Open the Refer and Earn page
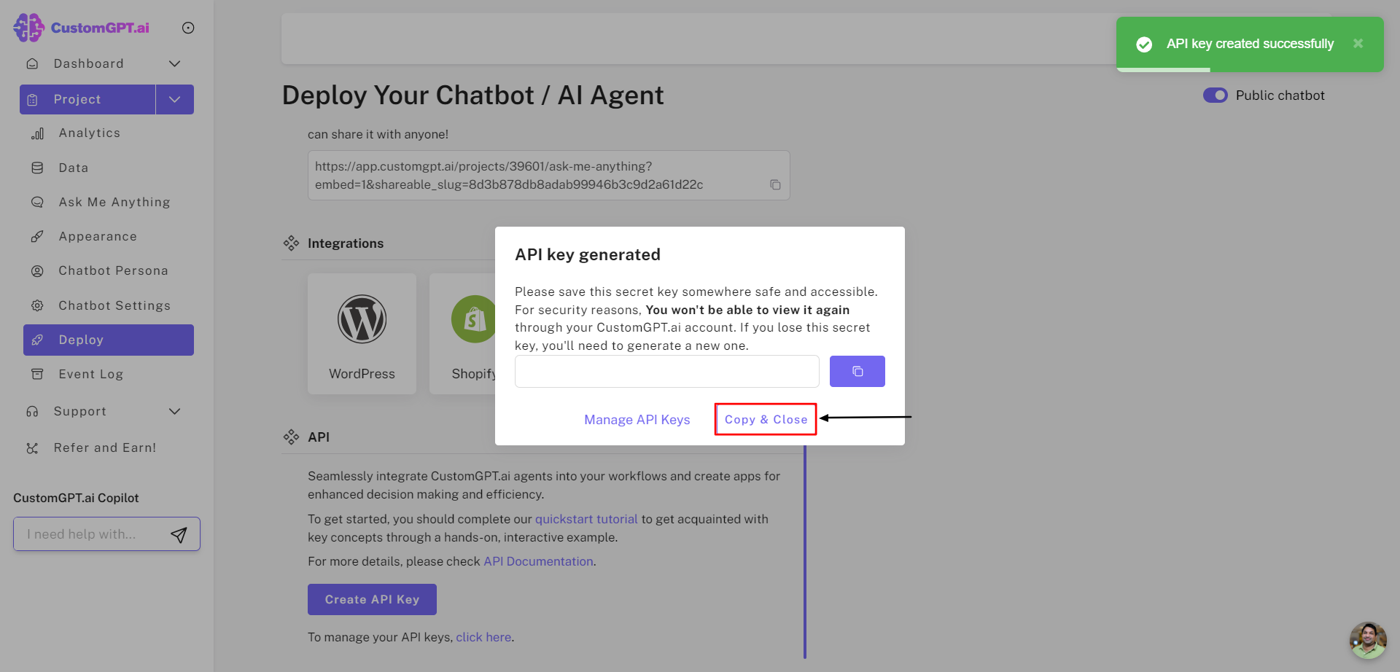This screenshot has width=1400, height=672. [x=106, y=448]
